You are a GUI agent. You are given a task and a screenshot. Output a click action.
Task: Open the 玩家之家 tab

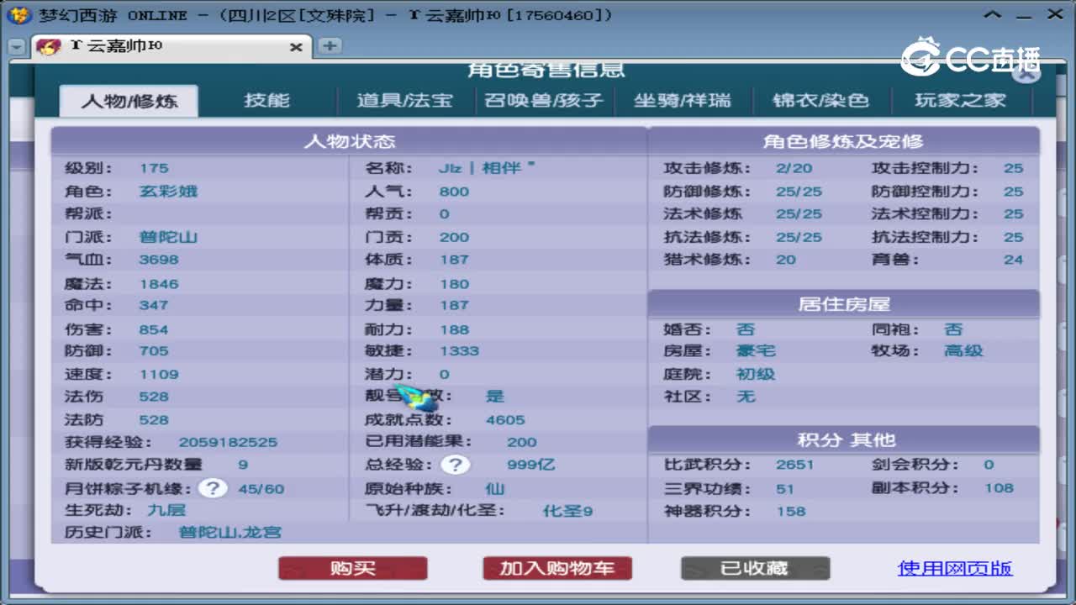pyautogui.click(x=960, y=101)
